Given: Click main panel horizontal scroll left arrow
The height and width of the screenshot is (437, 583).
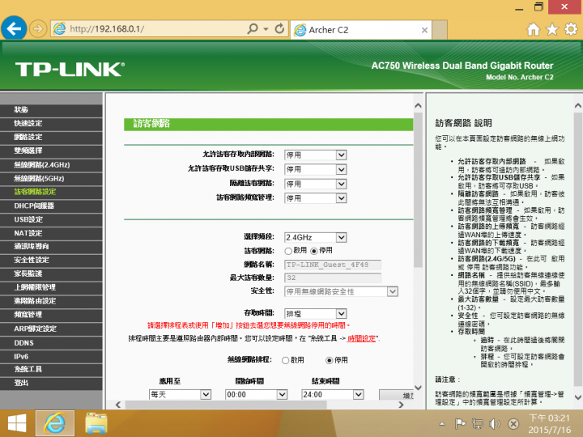Looking at the screenshot, I should (x=118, y=405).
